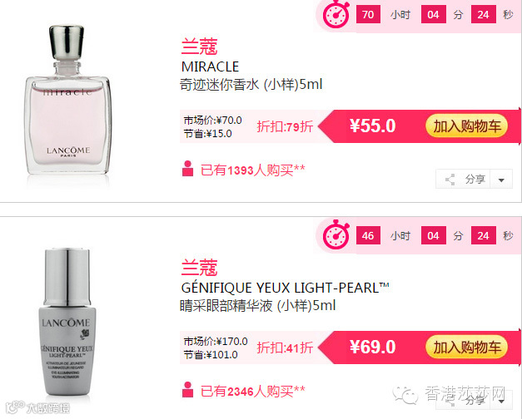Viewport: 522px width, 419px height.
Task: View the Génifique Yeux bottle image
Action: coord(67,321)
